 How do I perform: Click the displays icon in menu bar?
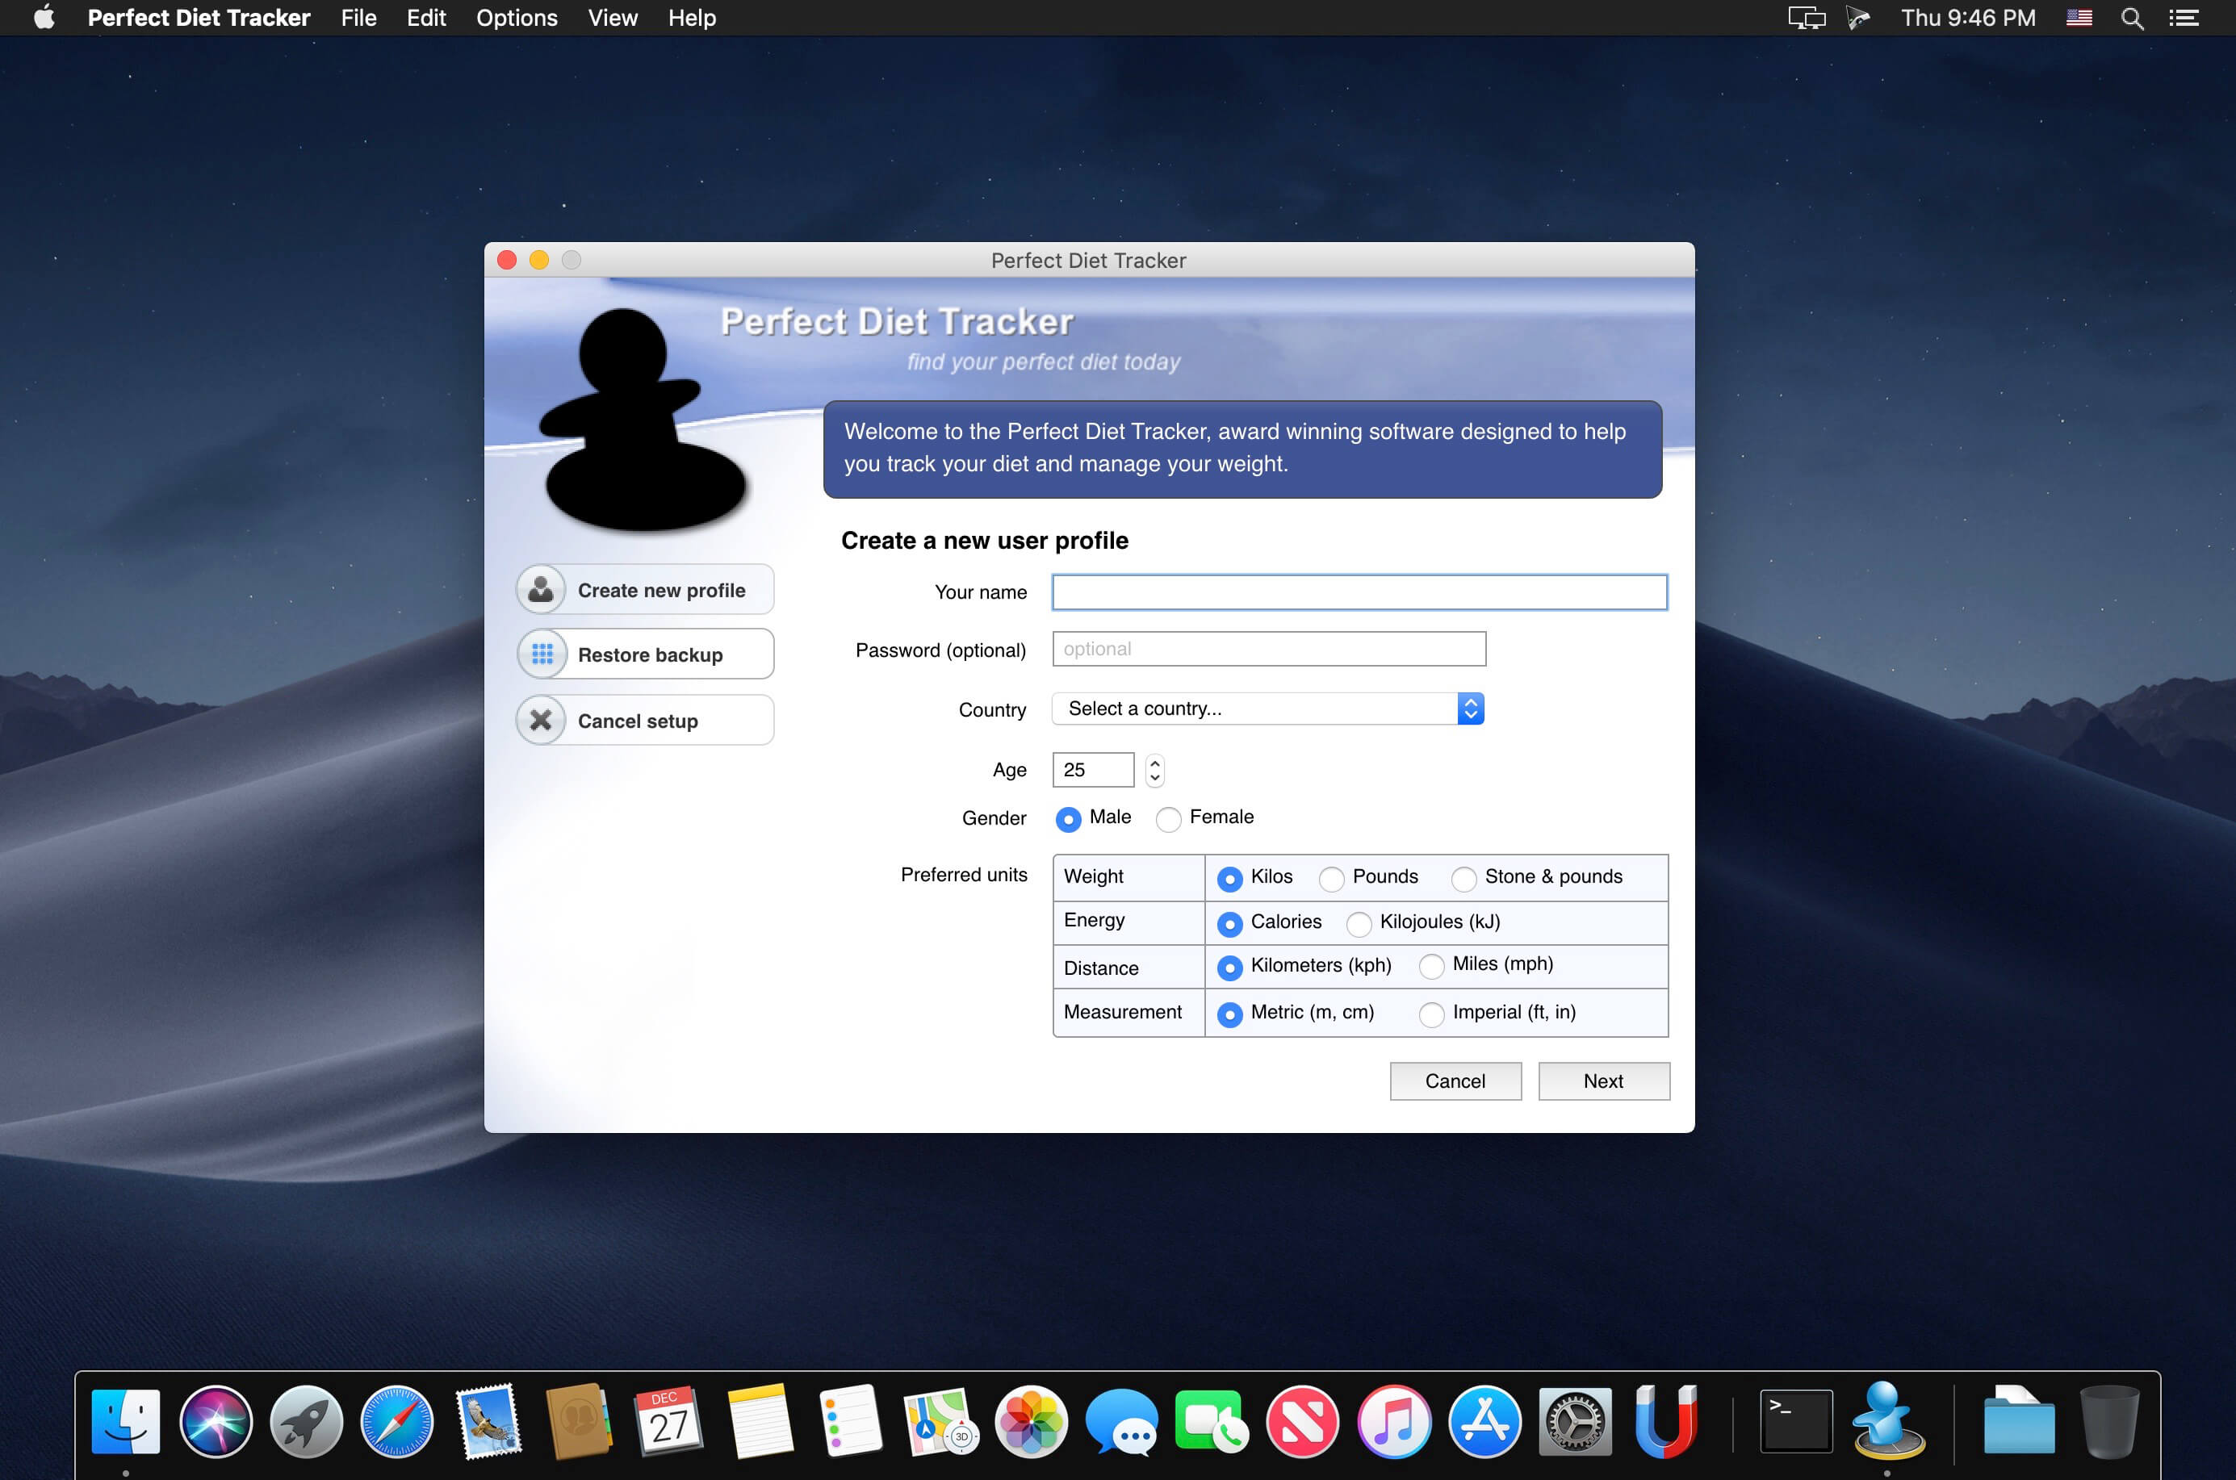pyautogui.click(x=1807, y=18)
